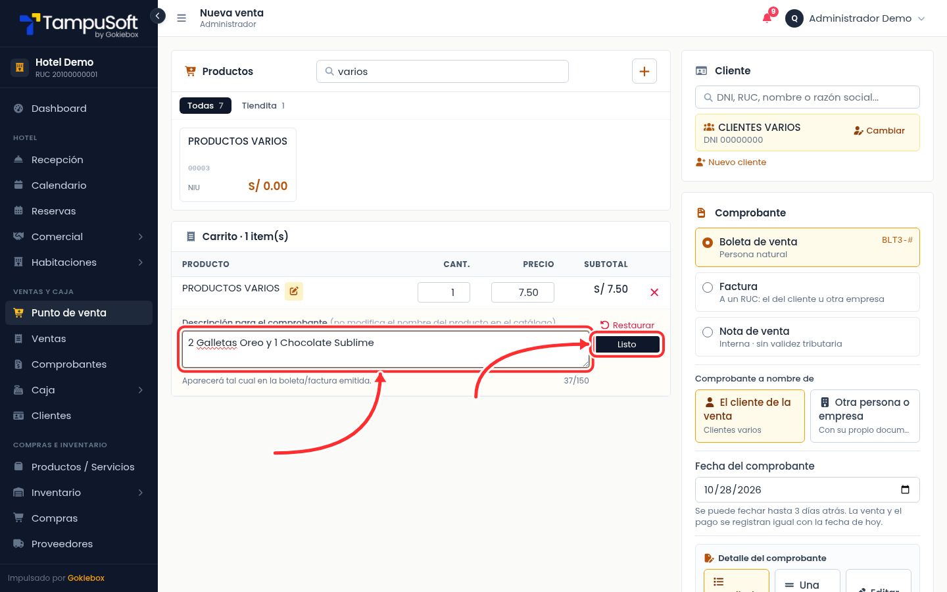The width and height of the screenshot is (947, 592).
Task: Click Cambiar to change the client
Action: click(879, 130)
